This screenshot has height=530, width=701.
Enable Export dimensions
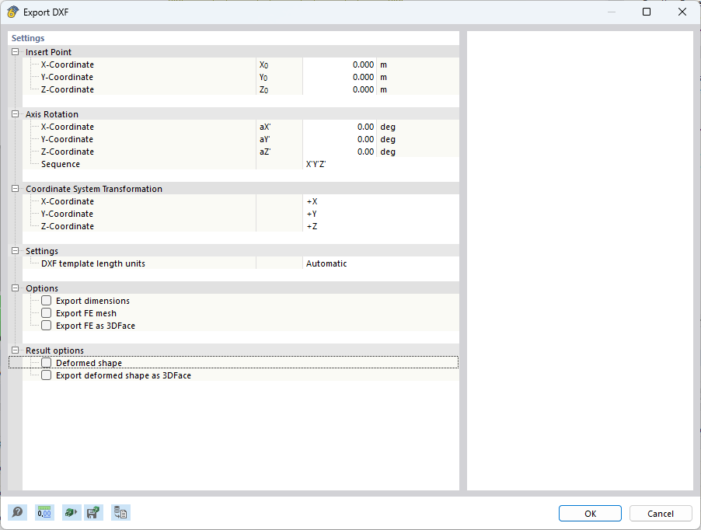[46, 300]
